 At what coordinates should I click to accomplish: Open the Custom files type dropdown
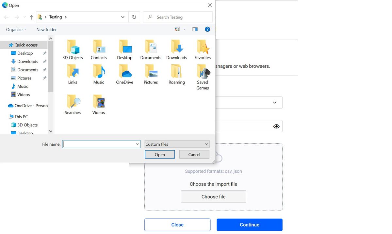click(x=177, y=144)
